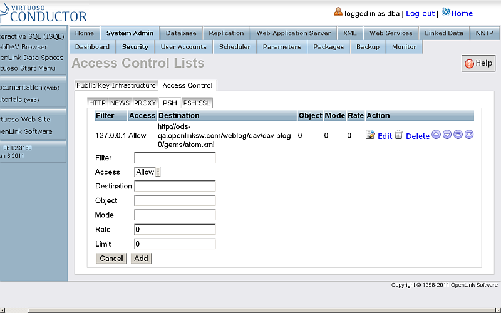Click the Edit pencil icon for 127.0.0.1
Image resolution: width=501 pixels, height=313 pixels.
pos(370,135)
